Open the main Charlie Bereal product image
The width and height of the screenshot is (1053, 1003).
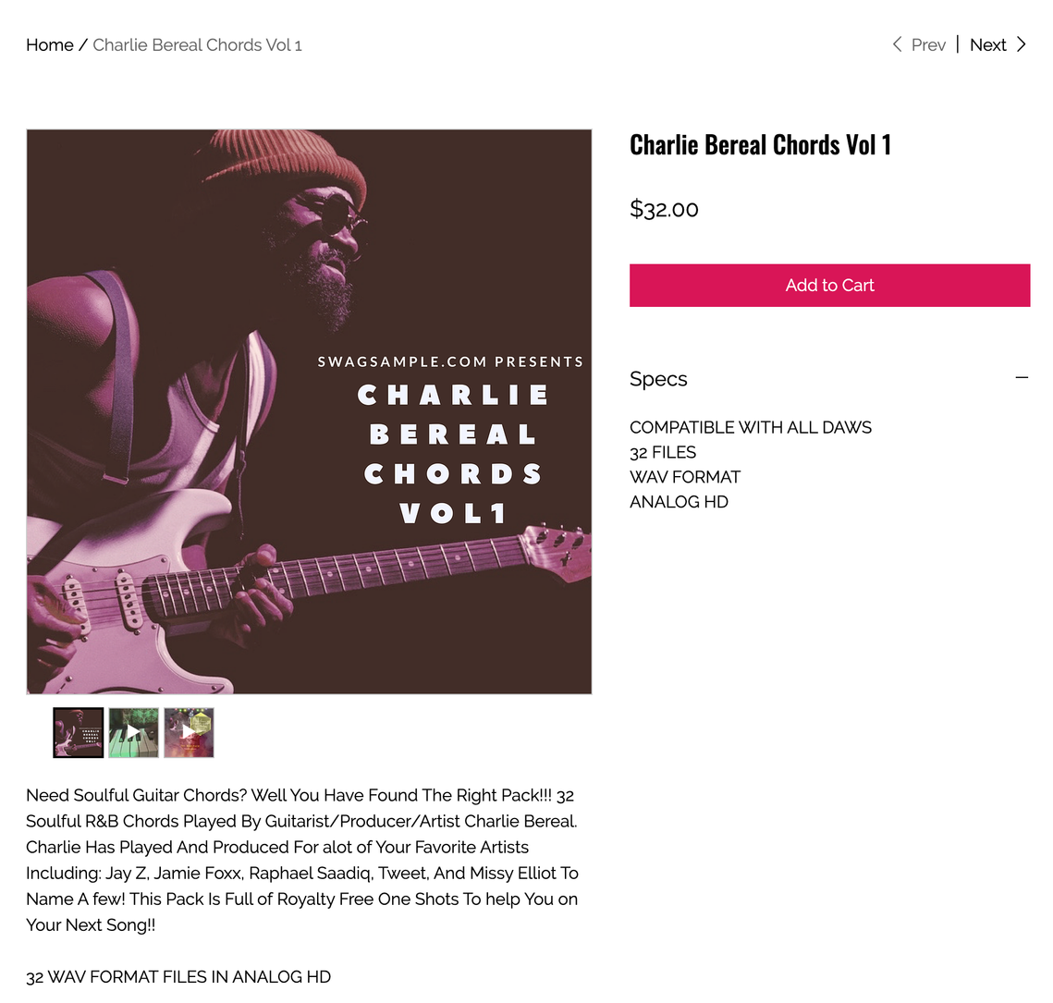coord(309,411)
